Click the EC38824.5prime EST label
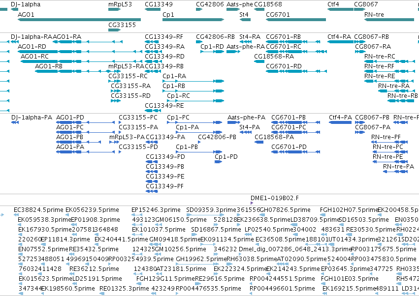This screenshot has height=296, width=419. click(x=39, y=210)
